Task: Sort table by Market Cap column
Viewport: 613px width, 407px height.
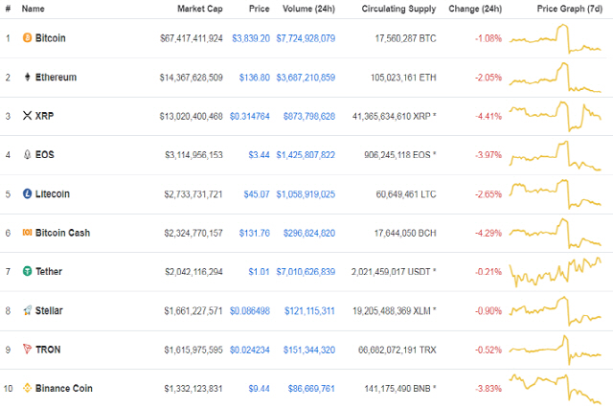Action: click(200, 9)
